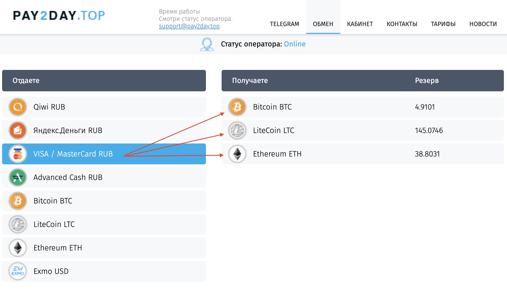Select Qiwi RUB as give currency
The height and width of the screenshot is (300, 507).
click(x=104, y=107)
